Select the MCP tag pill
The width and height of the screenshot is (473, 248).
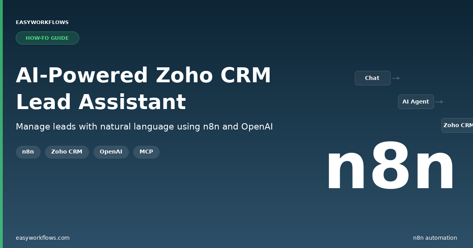pos(146,152)
